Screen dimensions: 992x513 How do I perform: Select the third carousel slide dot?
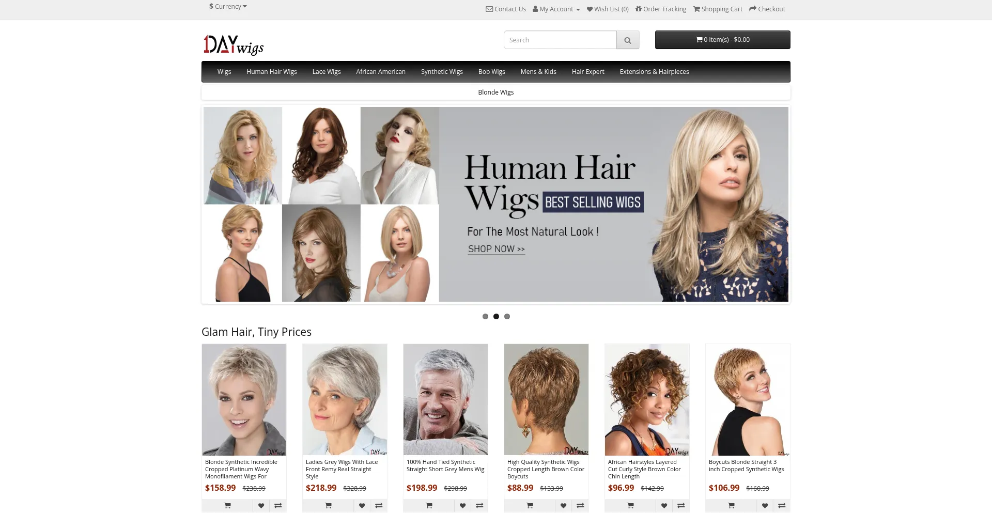click(507, 317)
